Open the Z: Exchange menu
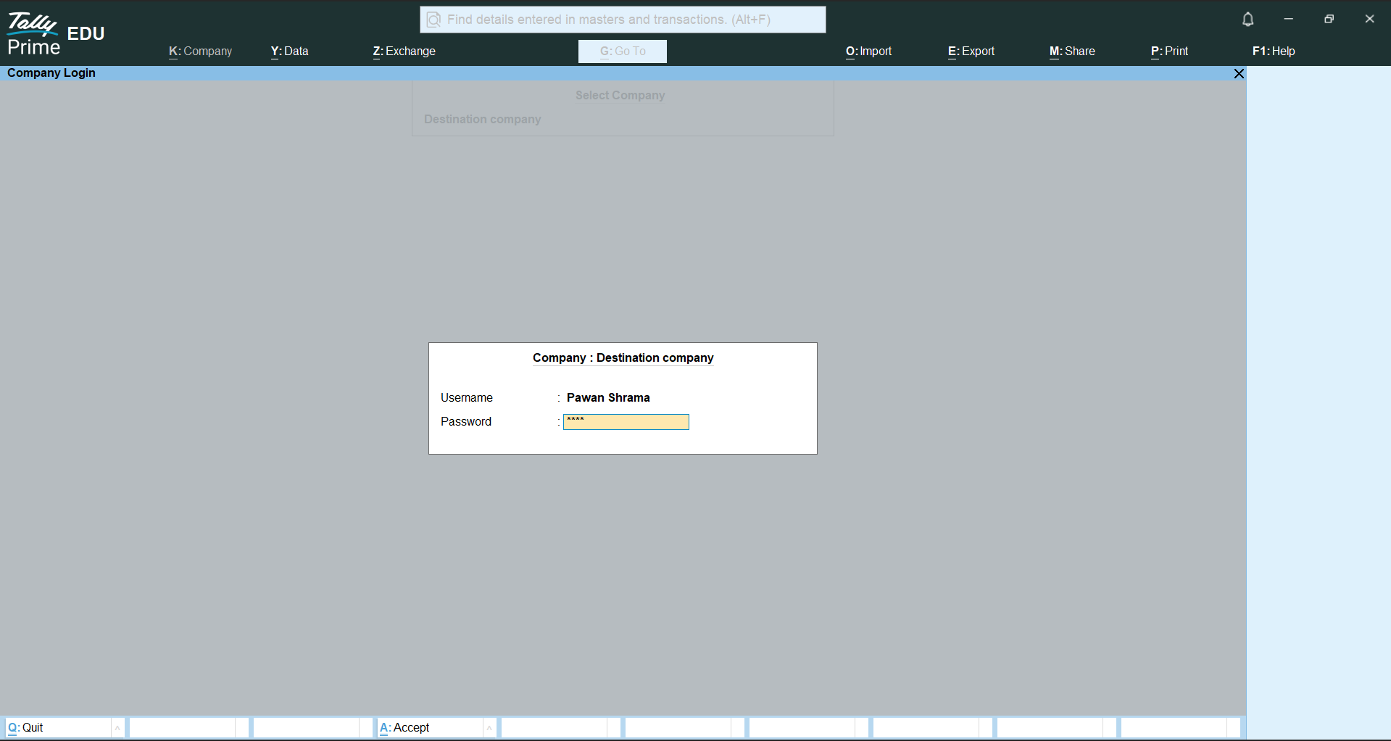This screenshot has width=1391, height=741. click(x=404, y=51)
